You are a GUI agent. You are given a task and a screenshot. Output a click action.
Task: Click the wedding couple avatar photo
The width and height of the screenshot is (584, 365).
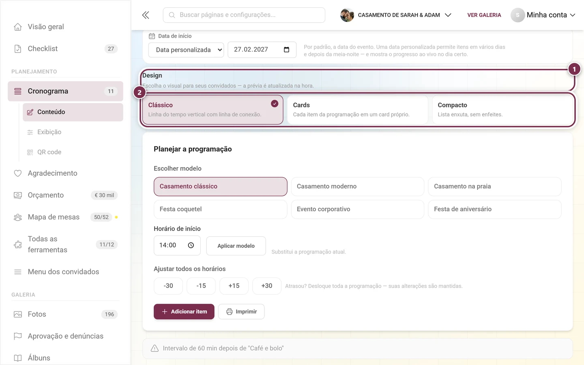[x=347, y=15]
